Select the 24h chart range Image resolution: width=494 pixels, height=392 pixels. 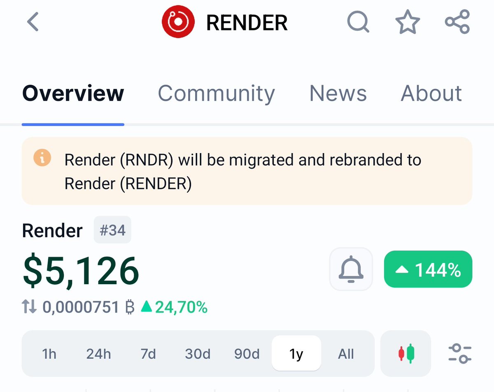coord(99,354)
